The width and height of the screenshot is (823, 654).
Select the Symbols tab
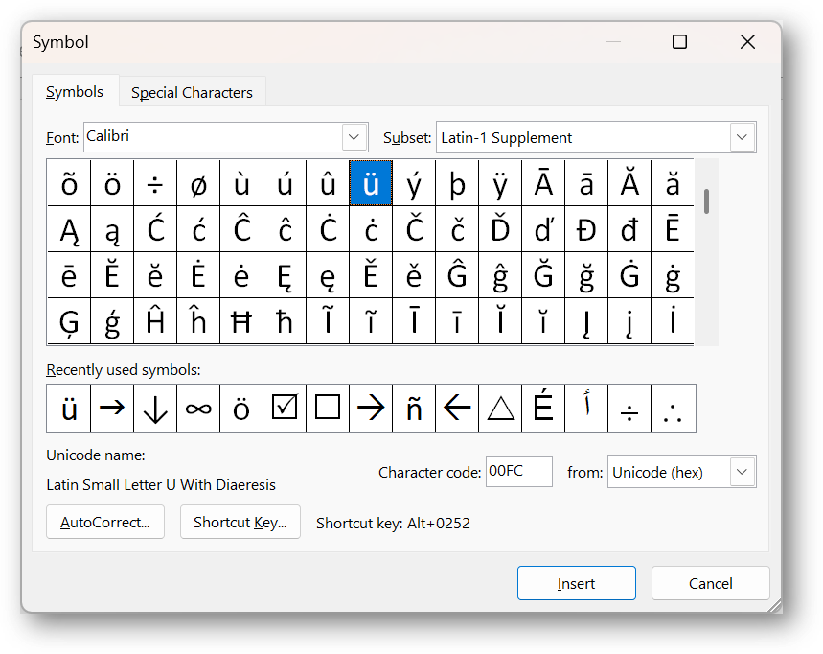75,91
